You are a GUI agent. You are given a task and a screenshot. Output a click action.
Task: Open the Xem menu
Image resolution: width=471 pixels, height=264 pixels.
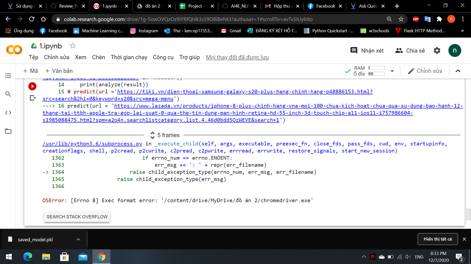(x=80, y=57)
